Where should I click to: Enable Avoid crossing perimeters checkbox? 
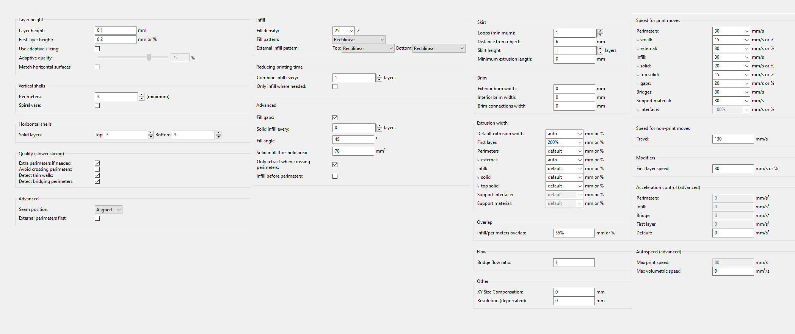point(97,169)
